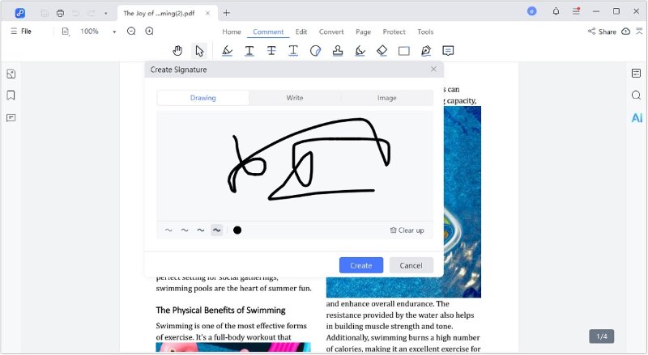
Task: Switch to the Edit tab
Action: pyautogui.click(x=301, y=32)
